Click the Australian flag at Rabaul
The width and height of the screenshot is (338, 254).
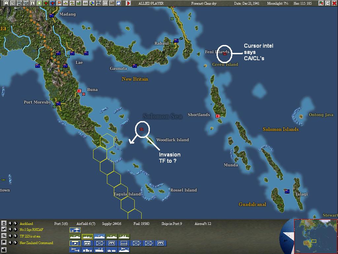(x=176, y=40)
